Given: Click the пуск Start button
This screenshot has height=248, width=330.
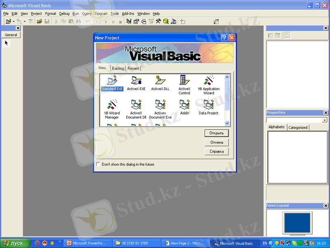Looking at the screenshot, I should pos(15,243).
